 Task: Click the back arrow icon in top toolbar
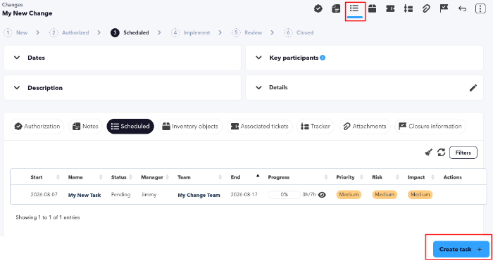pos(462,8)
